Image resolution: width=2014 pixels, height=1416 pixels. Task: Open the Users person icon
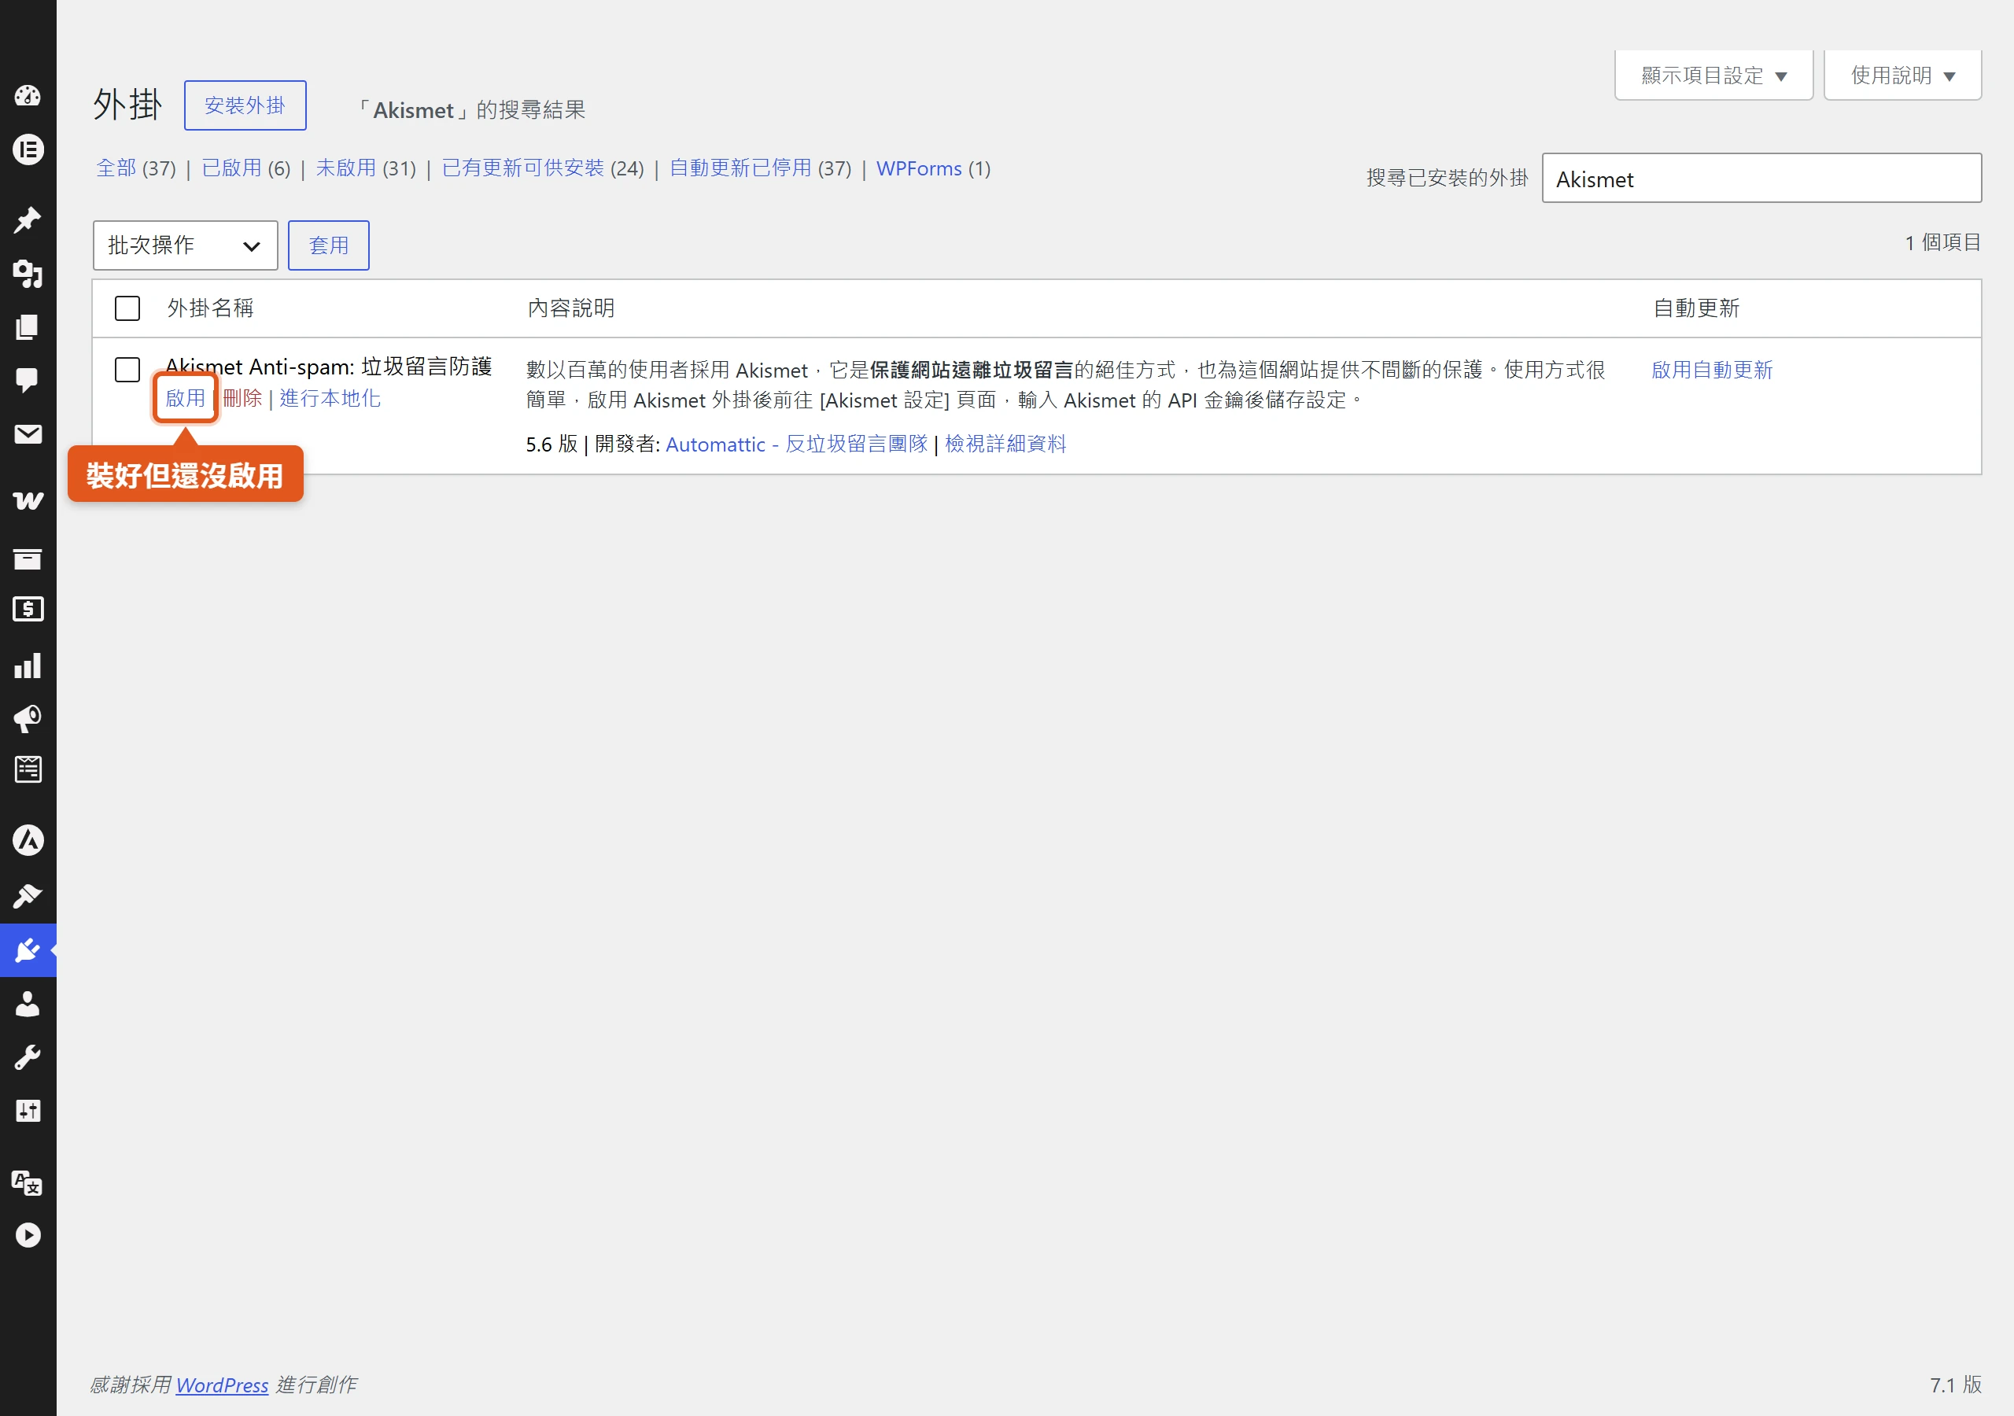28,1004
